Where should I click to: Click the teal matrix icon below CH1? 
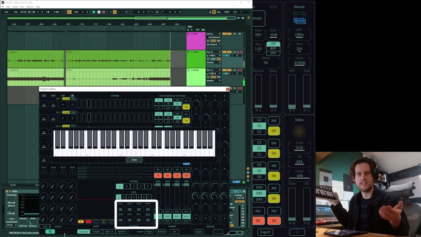coord(50,232)
